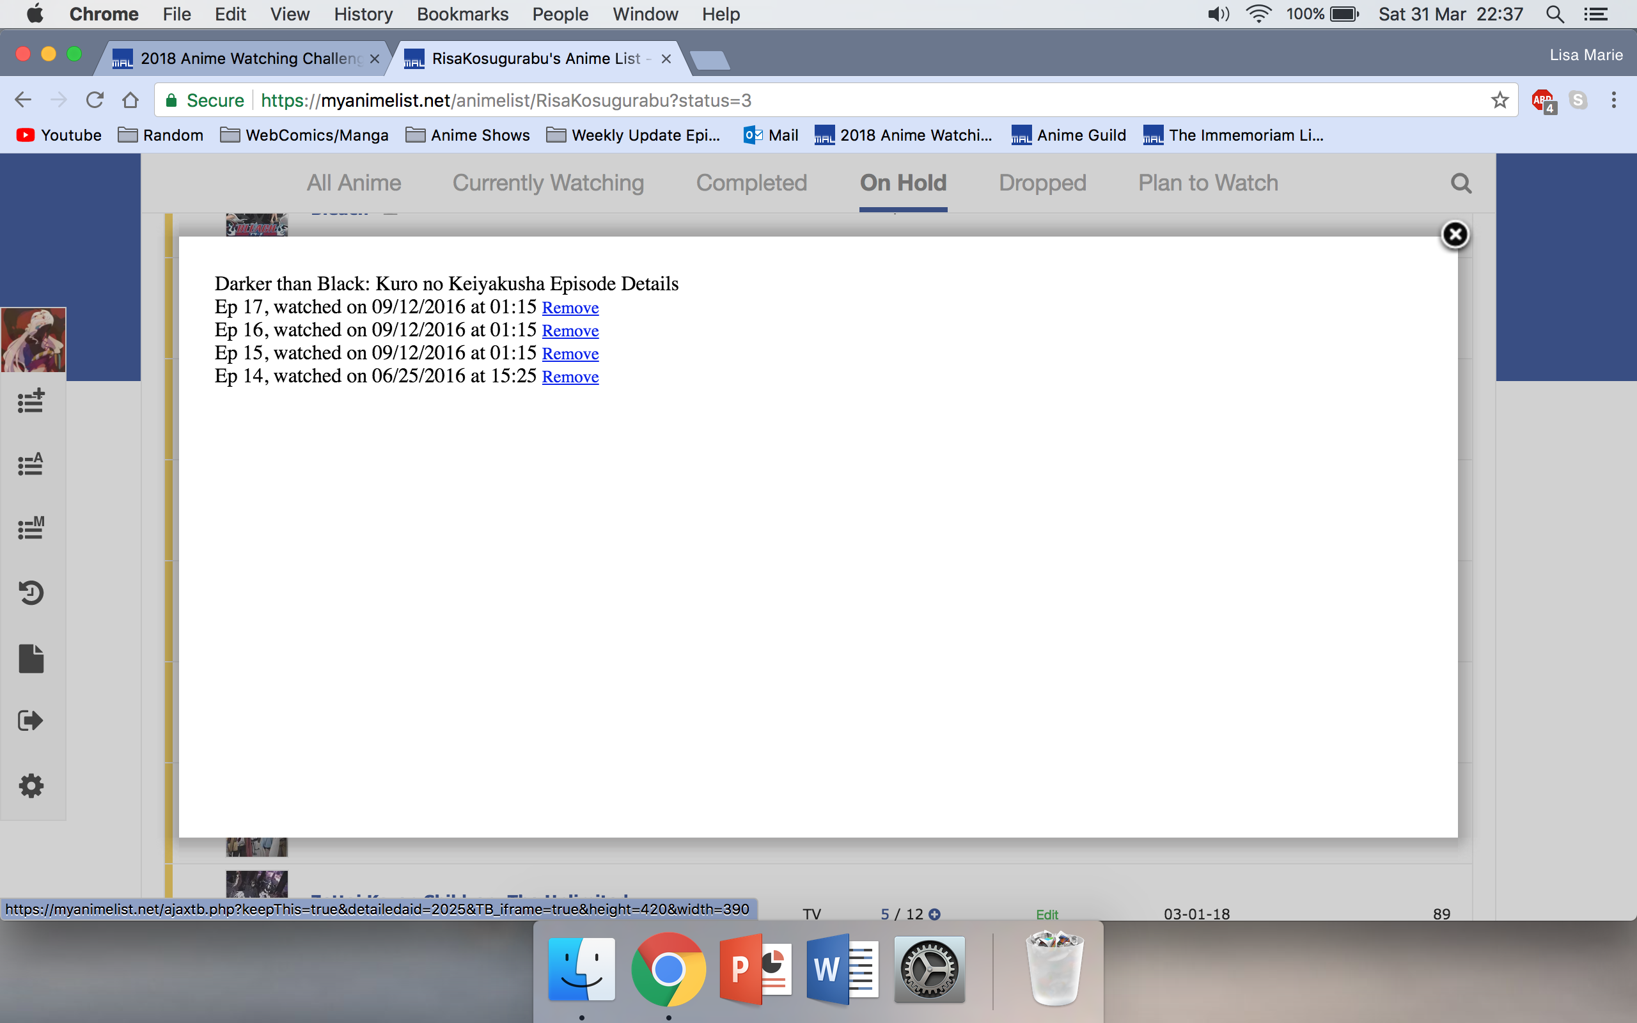Close the episode details popup
Viewport: 1637px width, 1023px height.
tap(1454, 235)
